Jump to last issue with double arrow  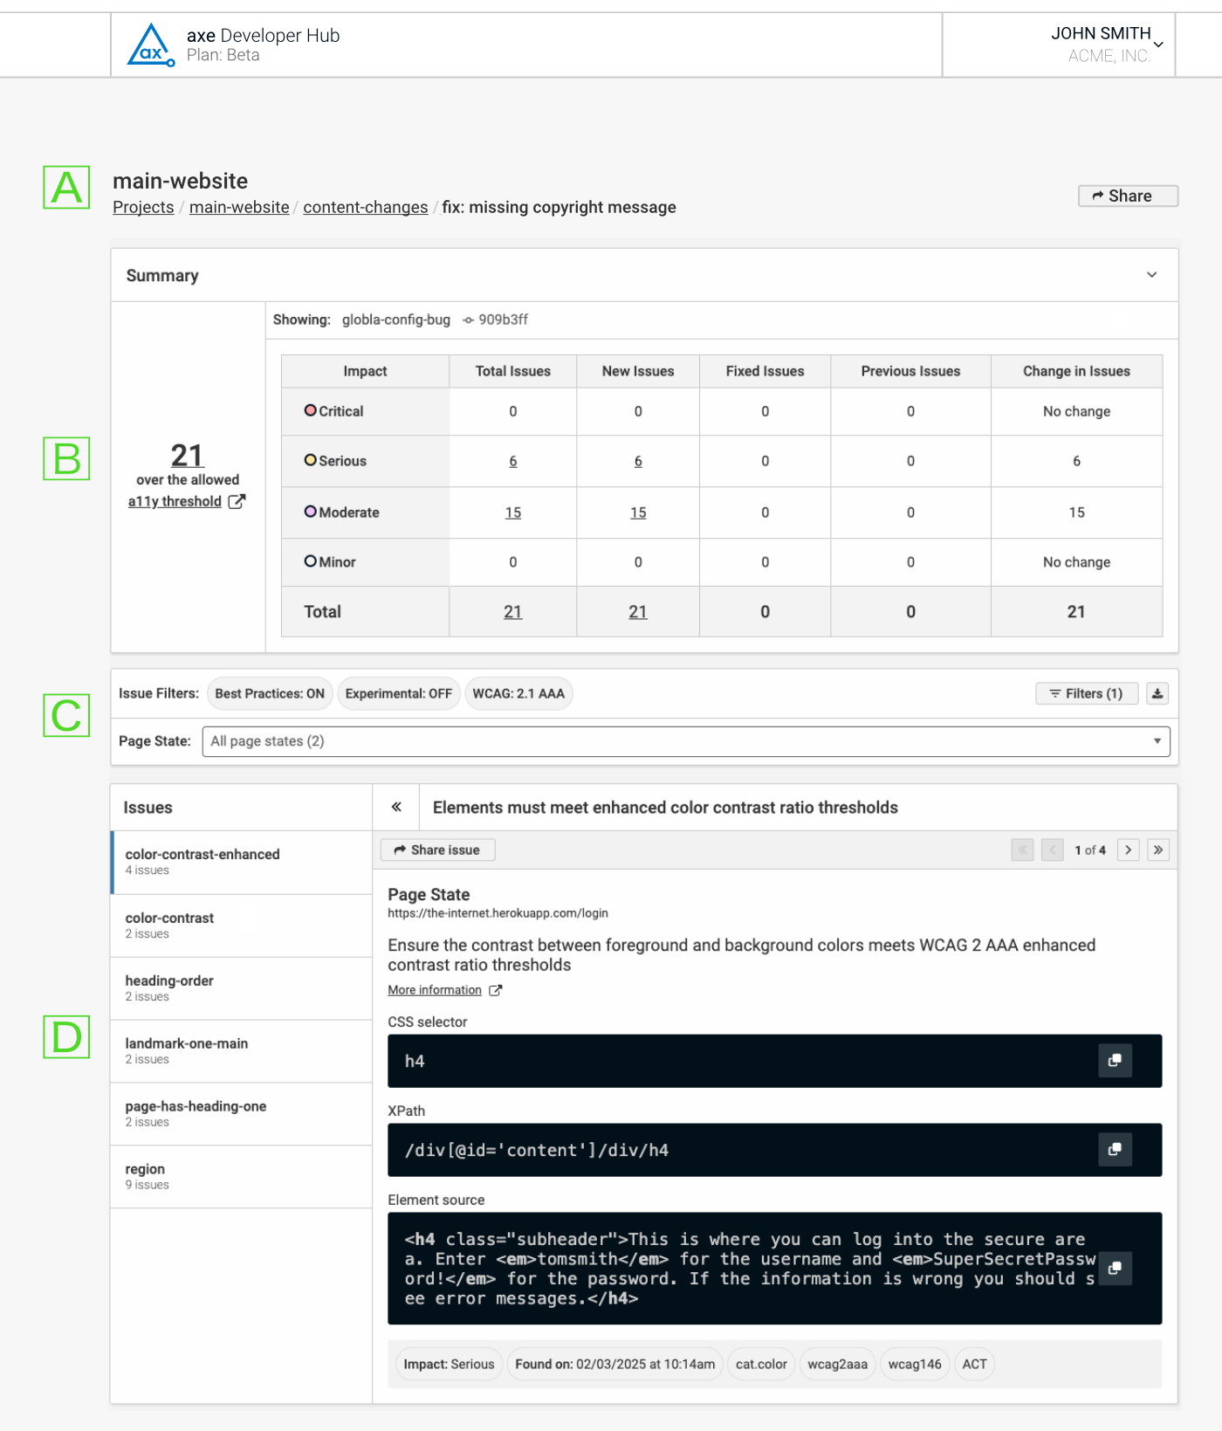click(x=1158, y=850)
